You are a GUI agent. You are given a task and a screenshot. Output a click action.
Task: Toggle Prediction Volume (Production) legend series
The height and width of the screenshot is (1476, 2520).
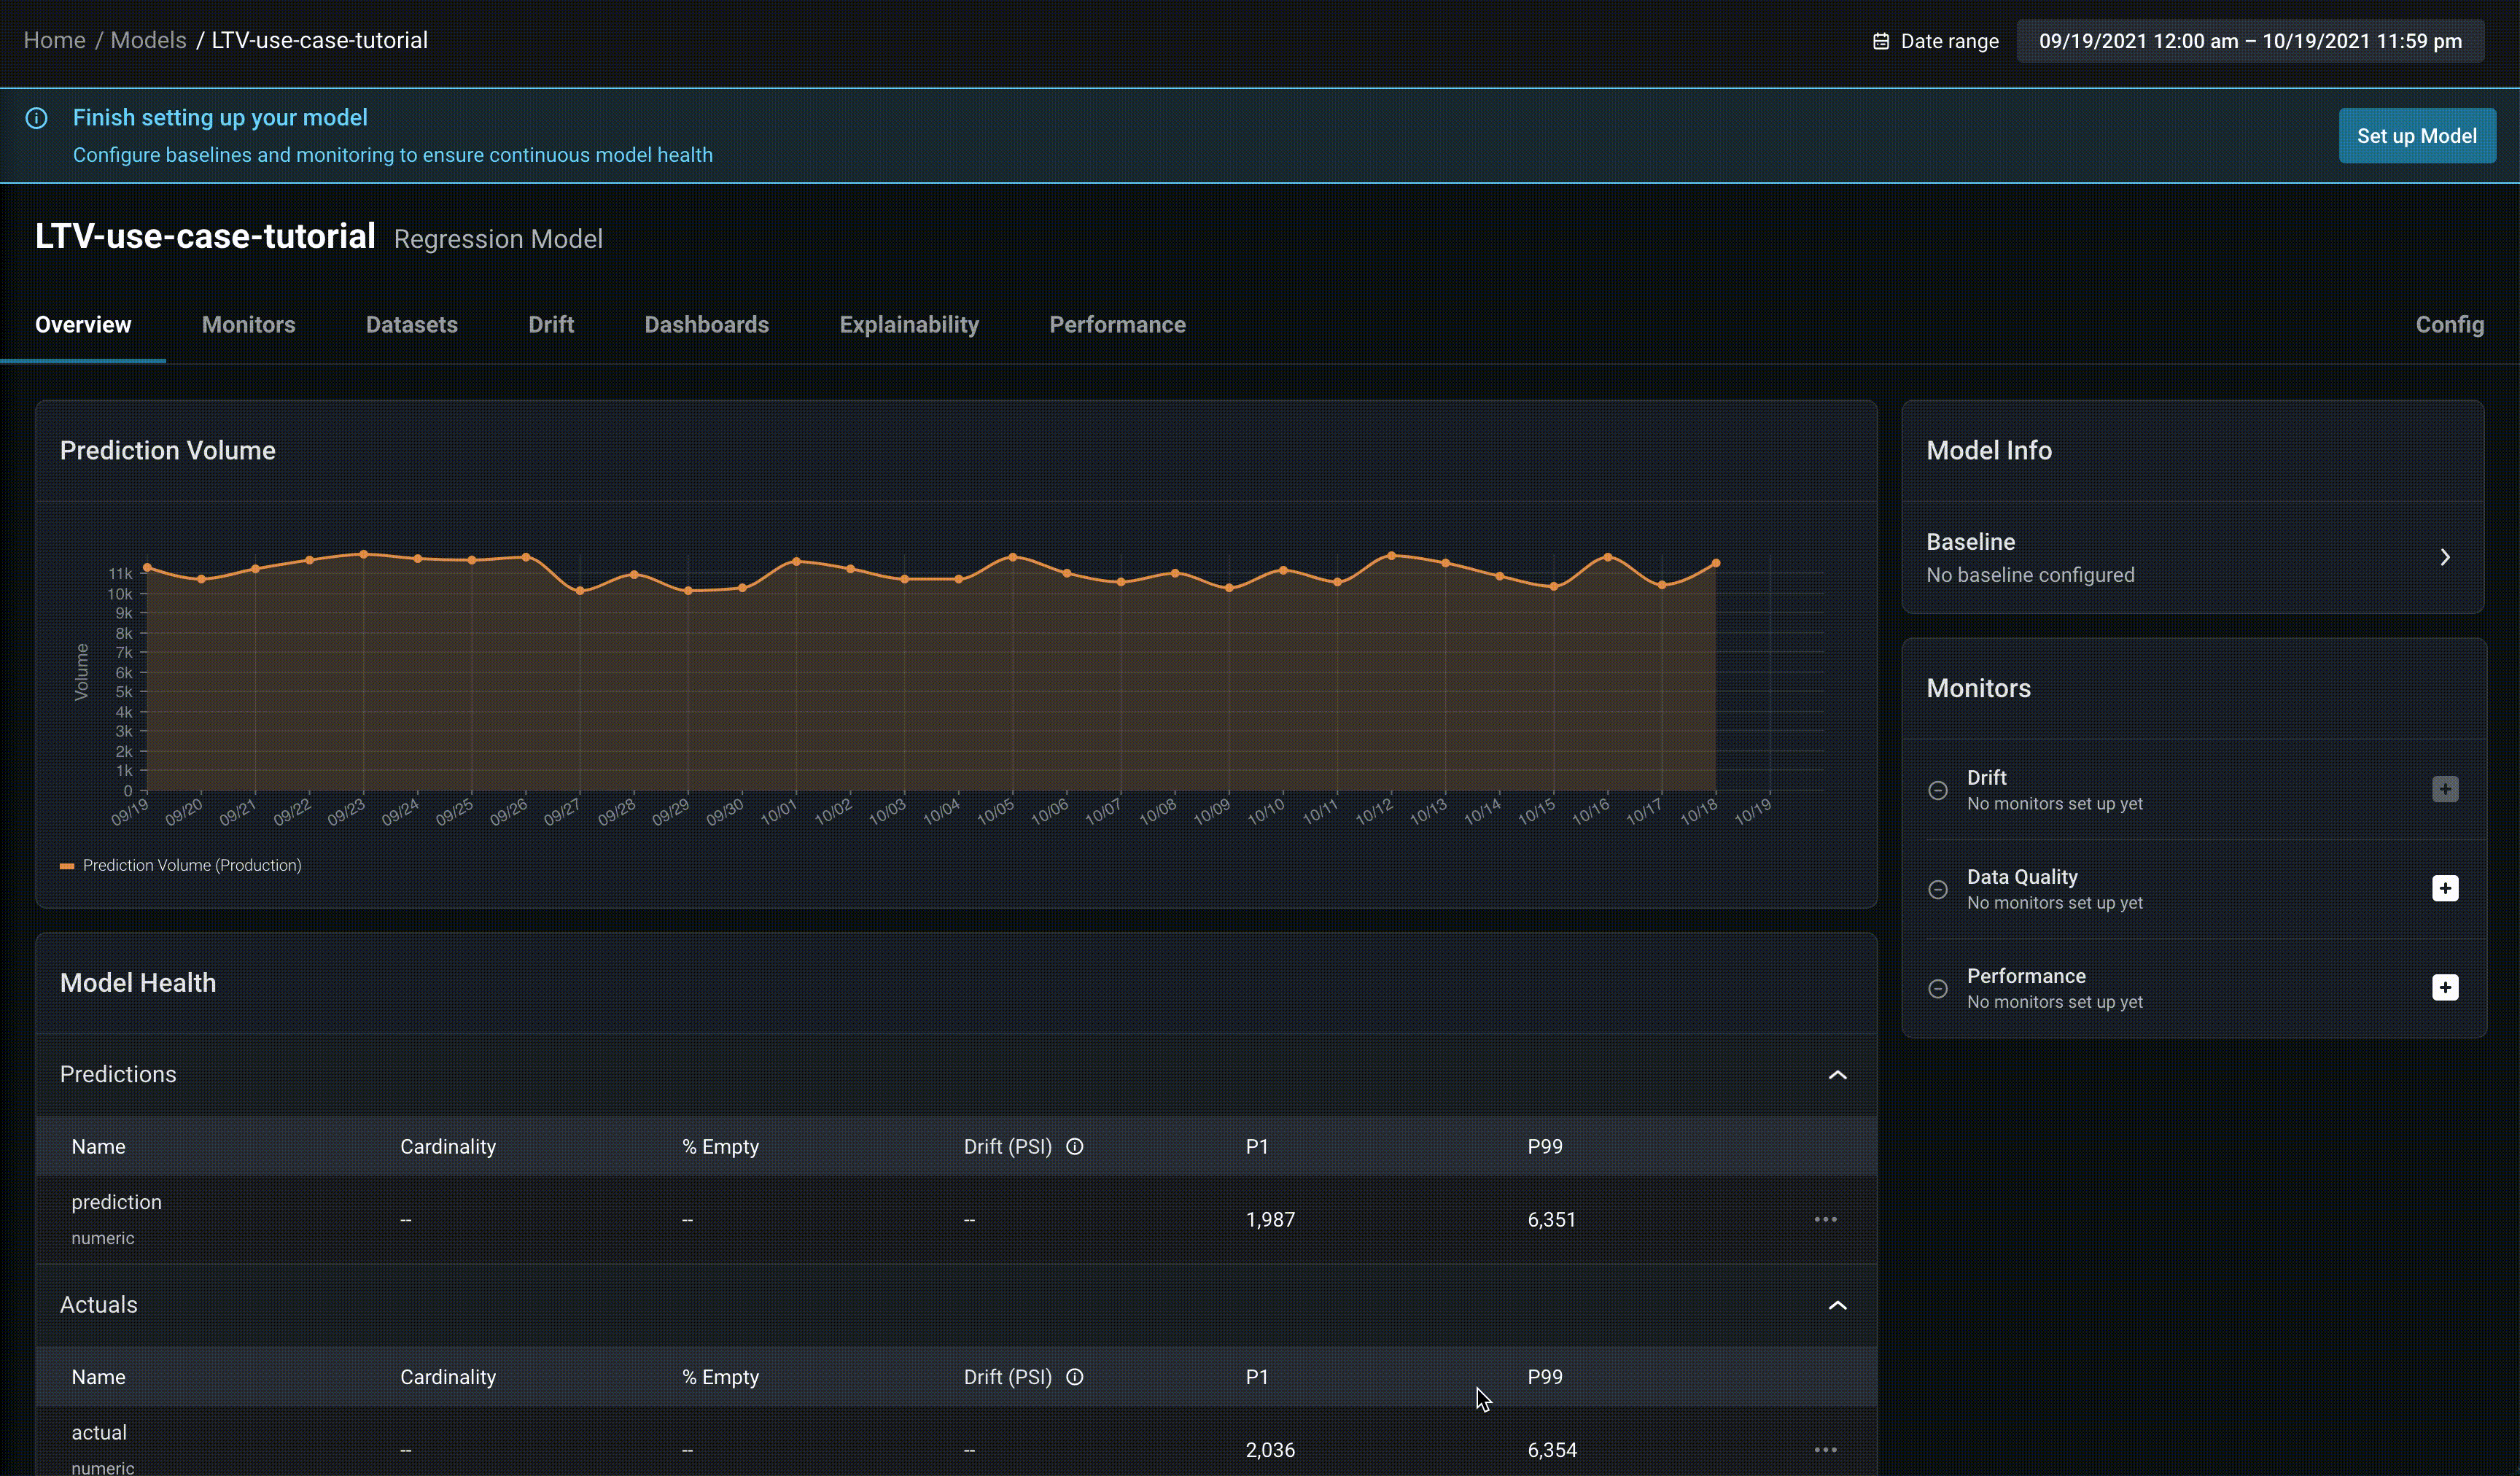pyautogui.click(x=181, y=865)
